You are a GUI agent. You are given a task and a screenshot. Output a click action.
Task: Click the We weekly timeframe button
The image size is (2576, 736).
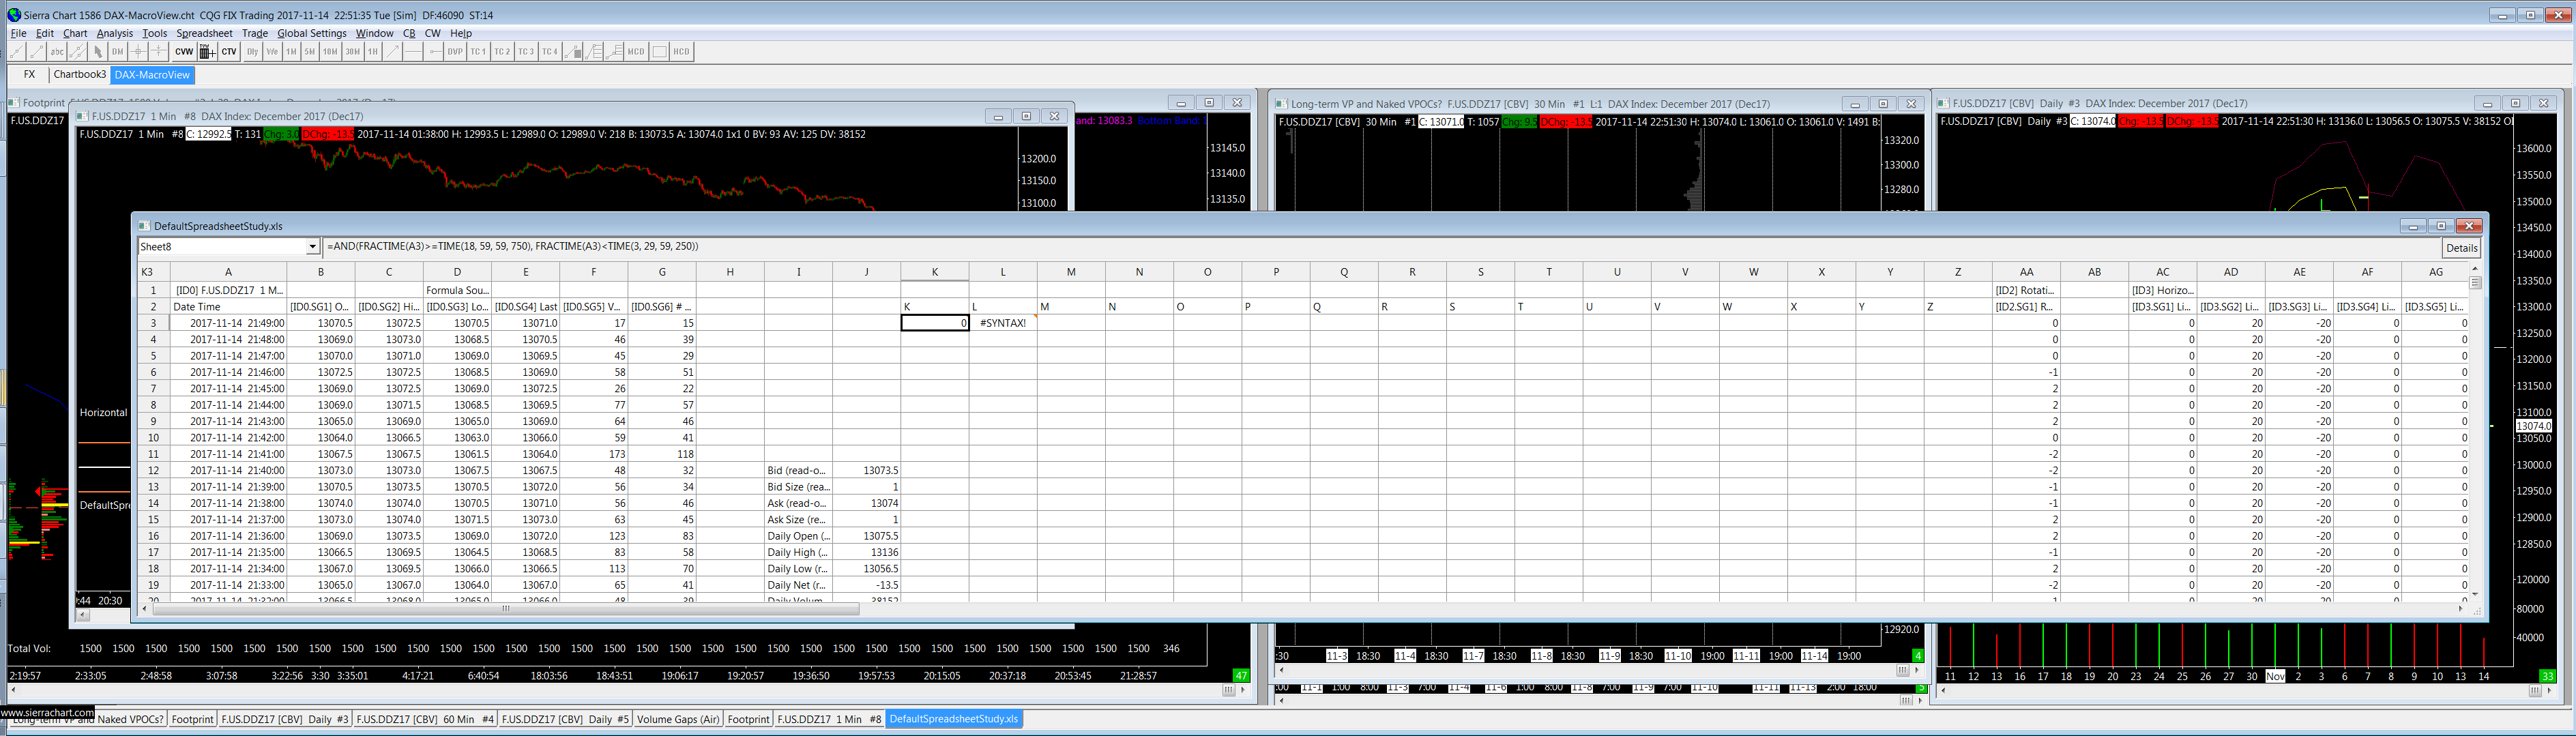pos(272,52)
